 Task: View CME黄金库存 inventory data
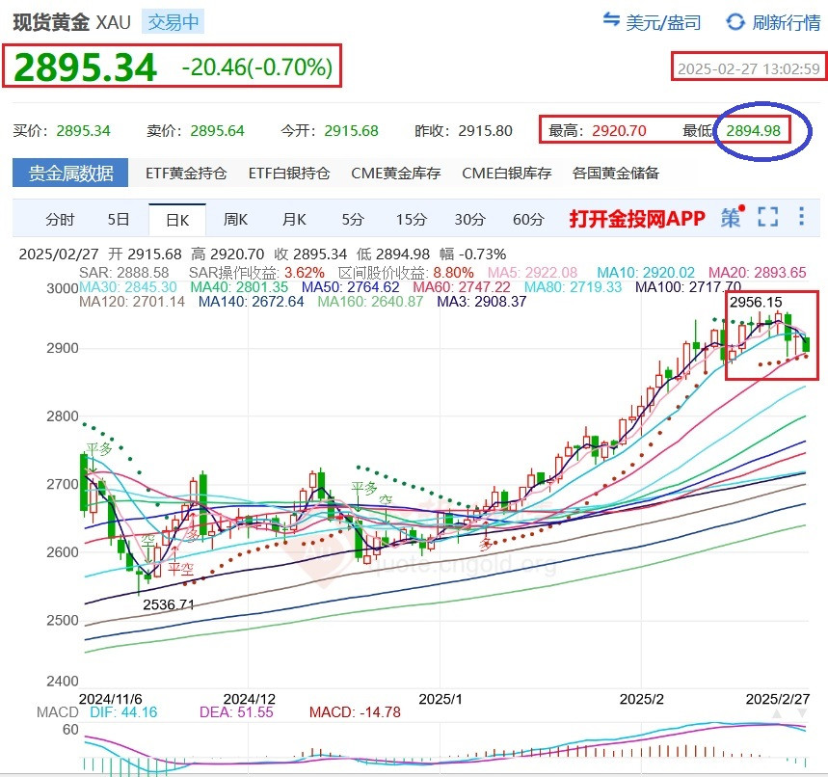point(396,174)
